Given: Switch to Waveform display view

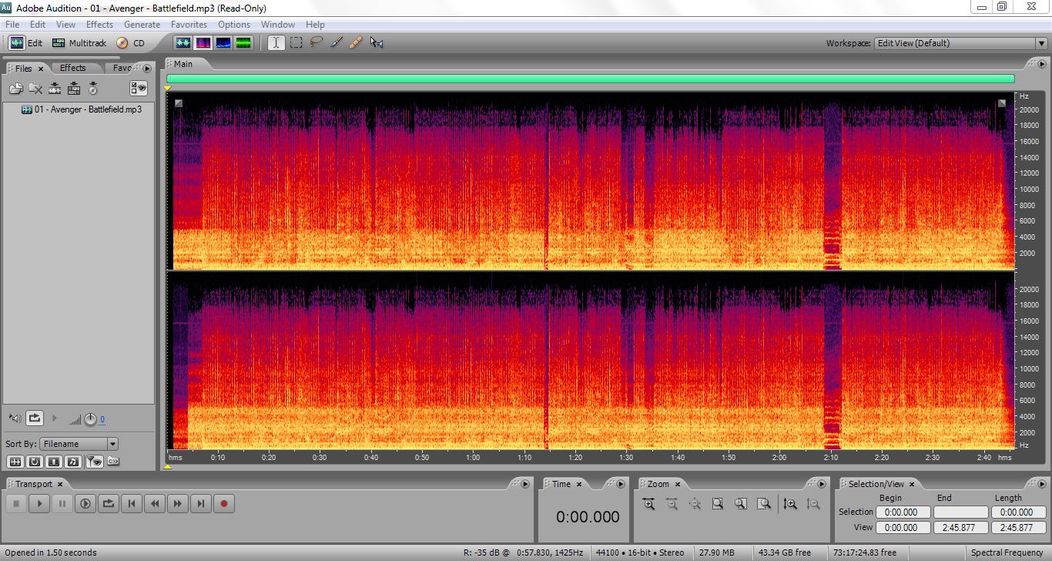Looking at the screenshot, I should coord(183,43).
